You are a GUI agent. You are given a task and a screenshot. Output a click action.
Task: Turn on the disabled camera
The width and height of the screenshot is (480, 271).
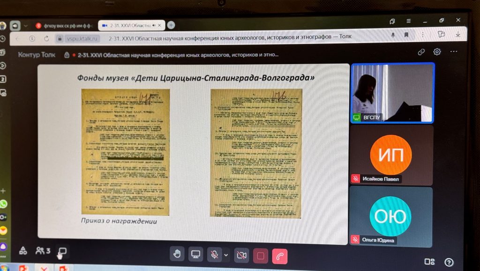pos(241,255)
